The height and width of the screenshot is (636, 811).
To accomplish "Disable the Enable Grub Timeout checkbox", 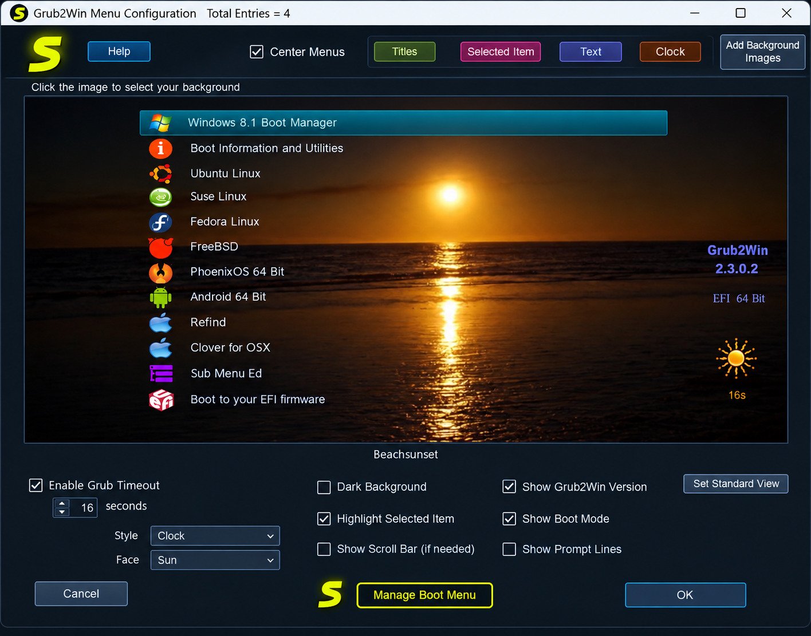I will pyautogui.click(x=36, y=485).
